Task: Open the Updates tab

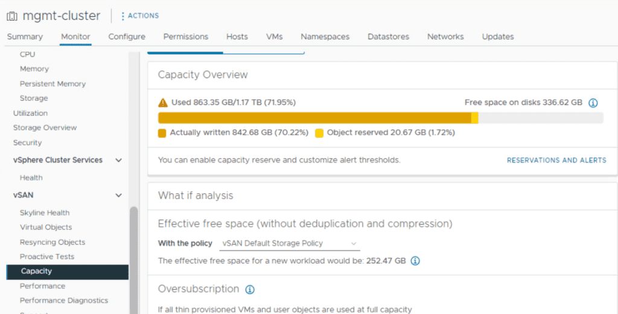Action: tap(498, 37)
